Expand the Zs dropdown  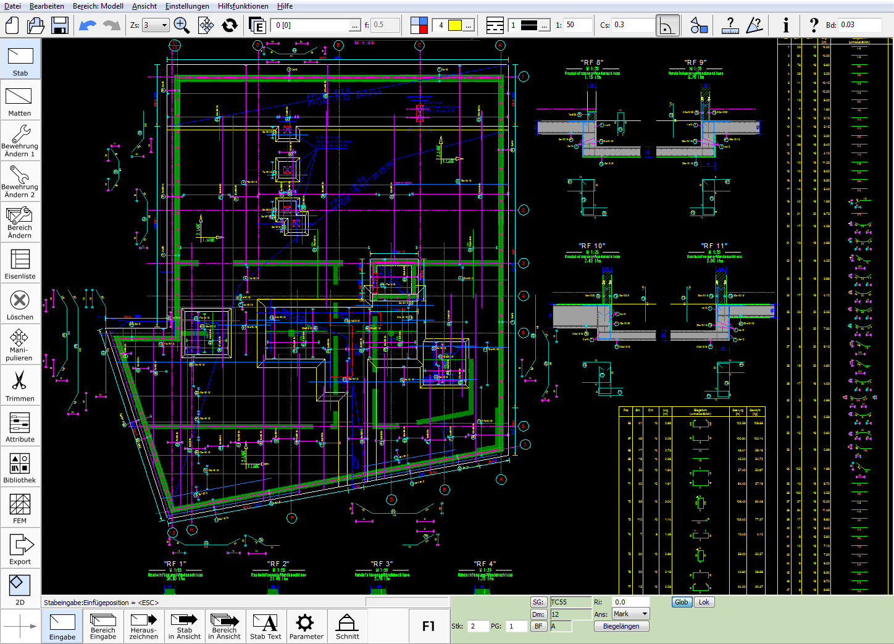point(164,25)
